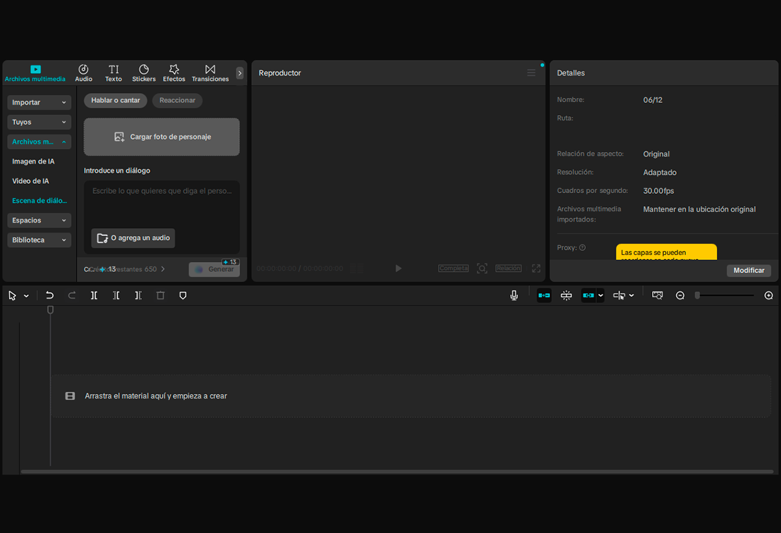Click the marker shield icon
The height and width of the screenshot is (533, 781).
pyautogui.click(x=183, y=296)
